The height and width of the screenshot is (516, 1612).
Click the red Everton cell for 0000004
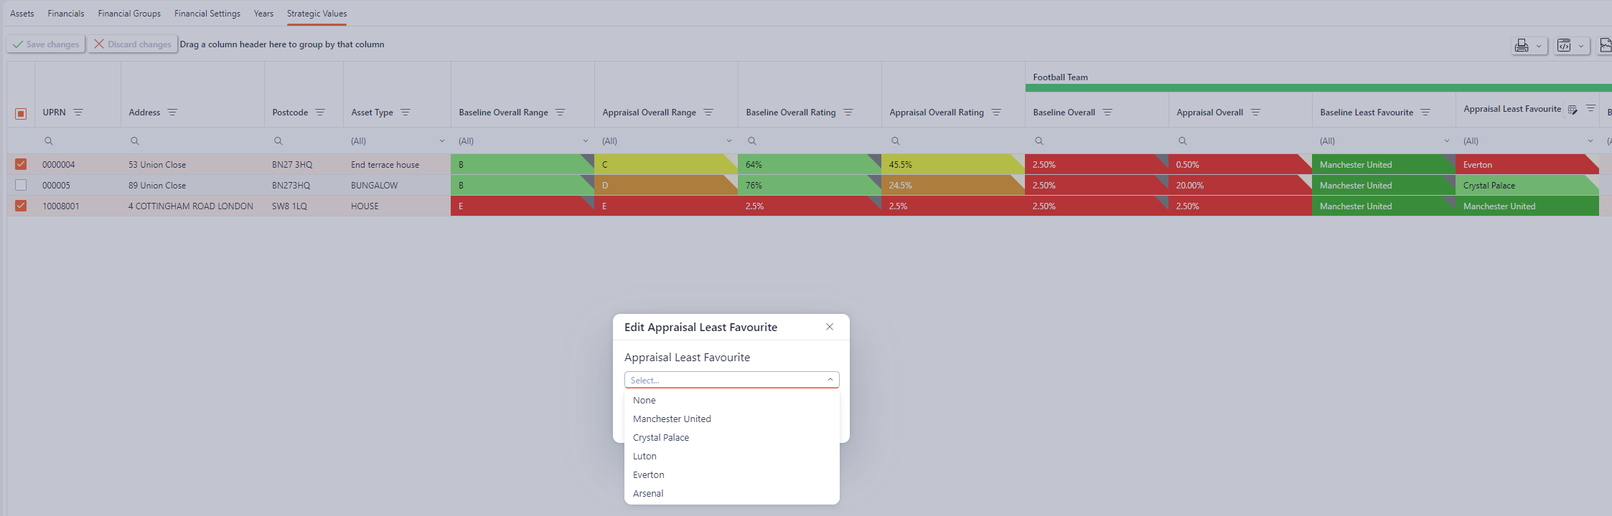[x=1527, y=164]
